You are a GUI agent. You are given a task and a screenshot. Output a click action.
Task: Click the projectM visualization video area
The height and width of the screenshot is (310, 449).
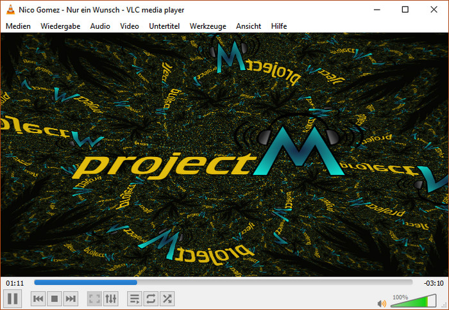click(x=224, y=154)
